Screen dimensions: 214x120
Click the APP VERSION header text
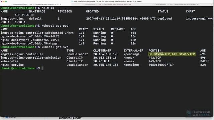tap(24, 15)
